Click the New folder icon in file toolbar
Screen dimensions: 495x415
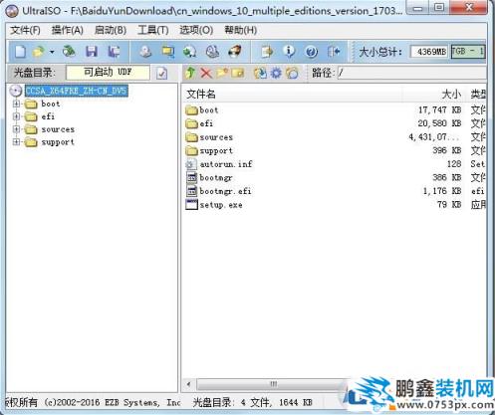pos(222,73)
